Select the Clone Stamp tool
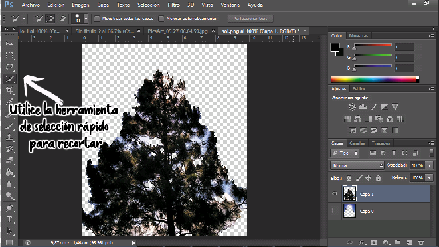 tap(9, 137)
